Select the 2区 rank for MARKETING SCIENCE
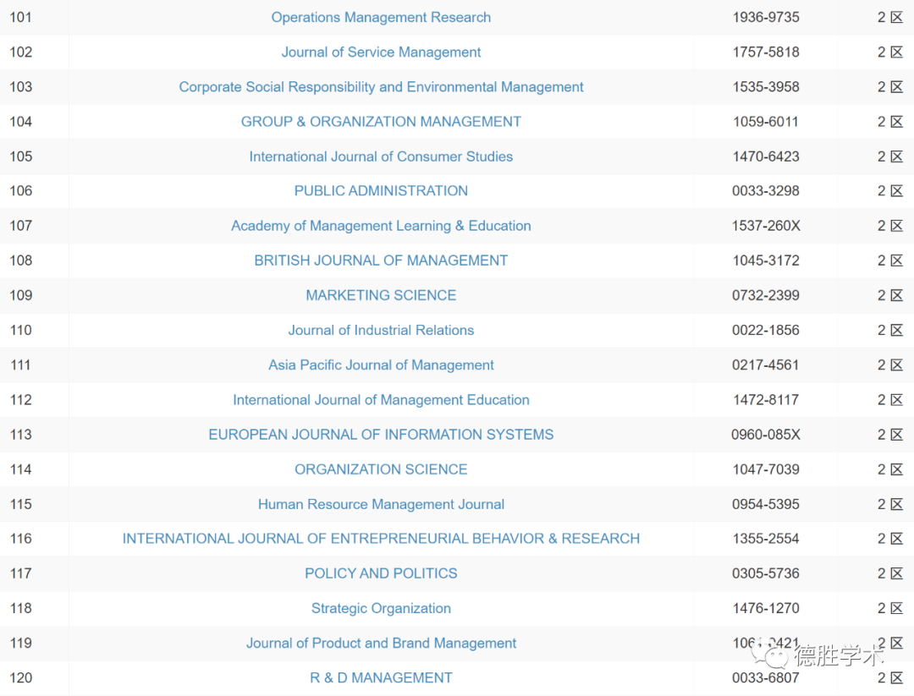This screenshot has height=696, width=914. 890,295
